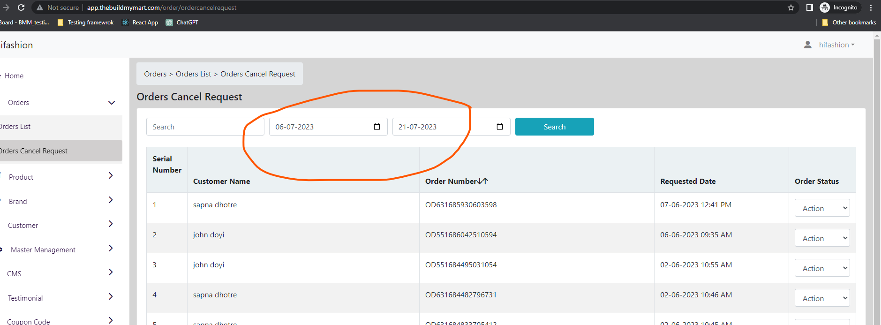Viewport: 881px width, 325px height.
Task: Select order number OD631684482796731
Action: (x=461, y=295)
